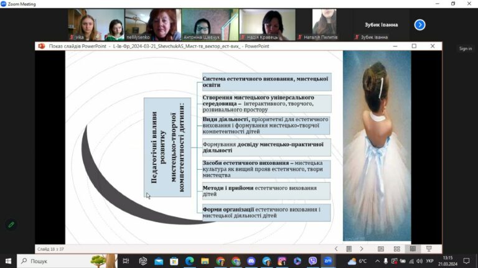
Task: Click Sign in link
Action: [466, 49]
